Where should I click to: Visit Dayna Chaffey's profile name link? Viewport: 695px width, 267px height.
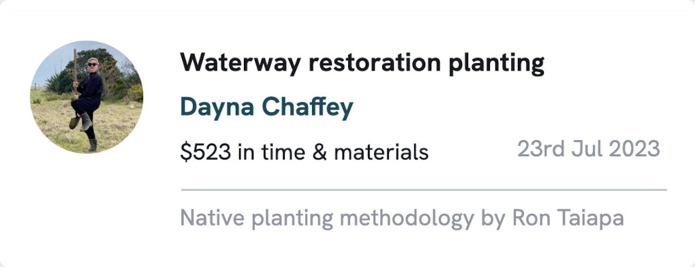click(x=266, y=108)
